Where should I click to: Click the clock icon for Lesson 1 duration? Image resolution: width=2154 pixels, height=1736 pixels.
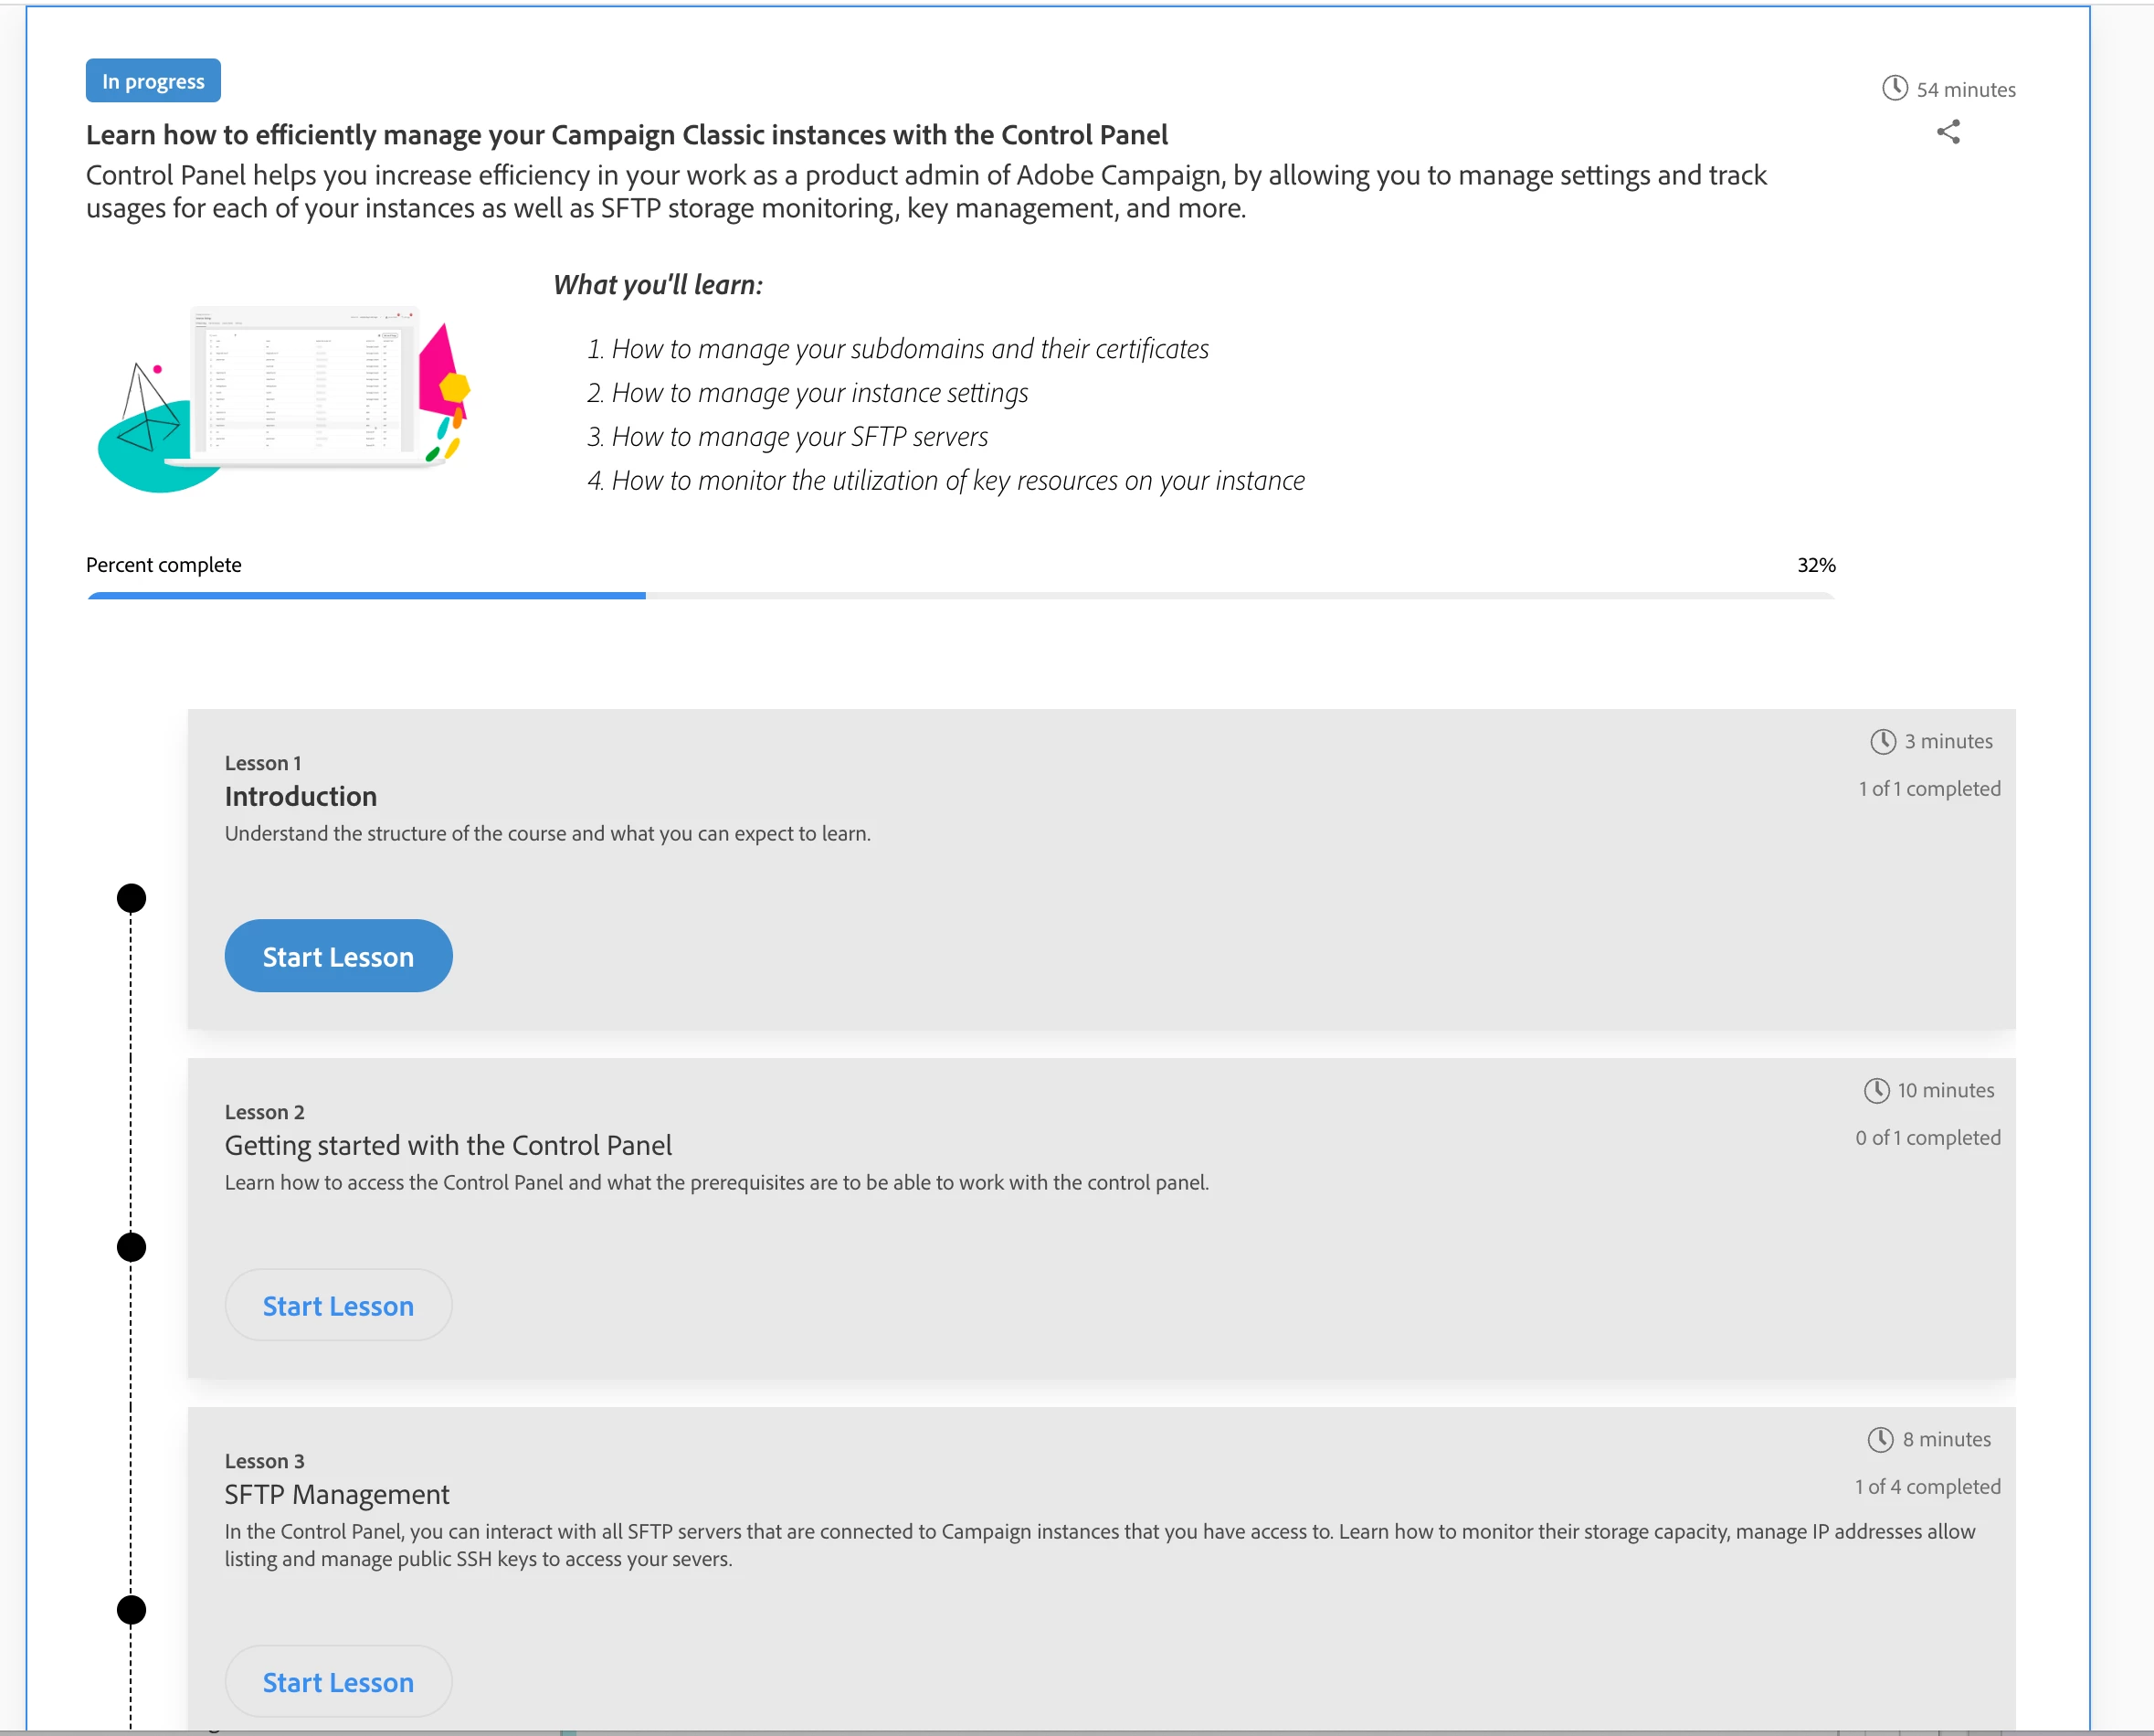[1882, 741]
